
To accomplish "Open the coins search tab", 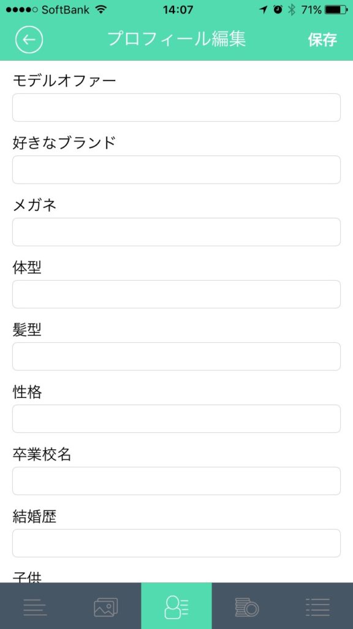I will coord(246,606).
